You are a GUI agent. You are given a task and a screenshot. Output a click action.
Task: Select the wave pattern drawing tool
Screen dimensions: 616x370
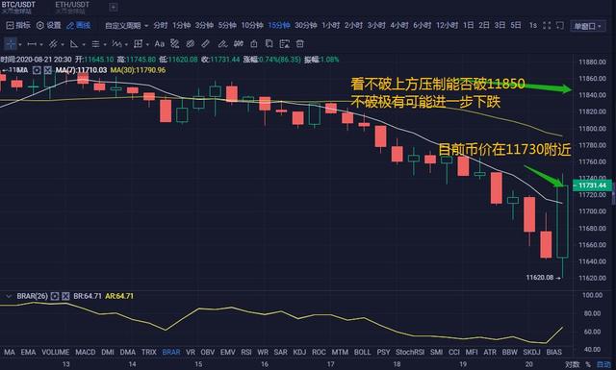[x=116, y=44]
